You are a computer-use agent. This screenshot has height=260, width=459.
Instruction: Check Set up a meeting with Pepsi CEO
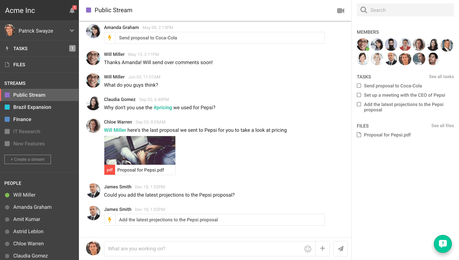(x=359, y=95)
